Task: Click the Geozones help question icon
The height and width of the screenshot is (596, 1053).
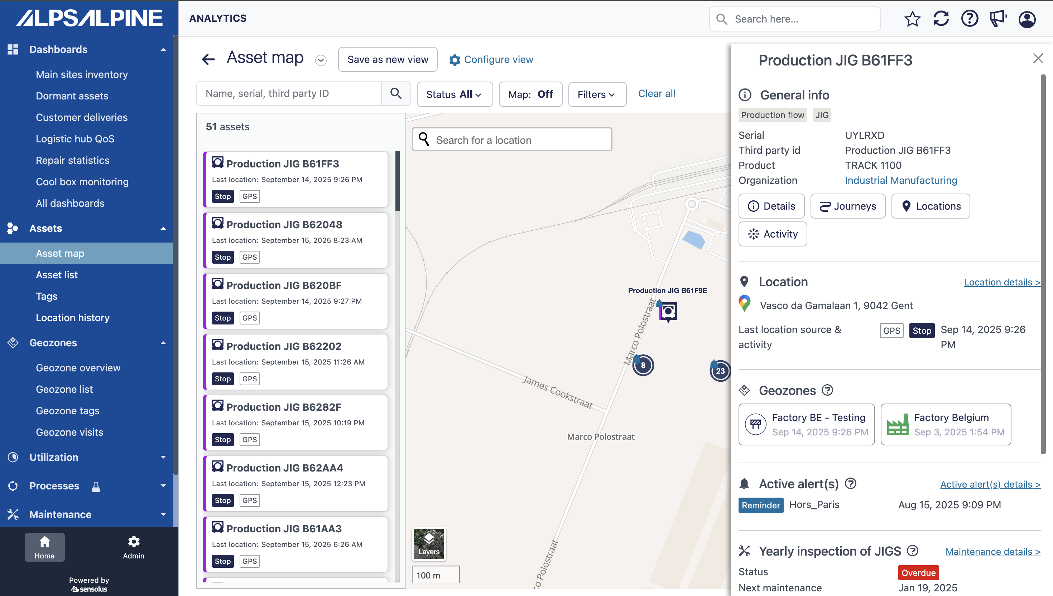Action: pos(827,390)
